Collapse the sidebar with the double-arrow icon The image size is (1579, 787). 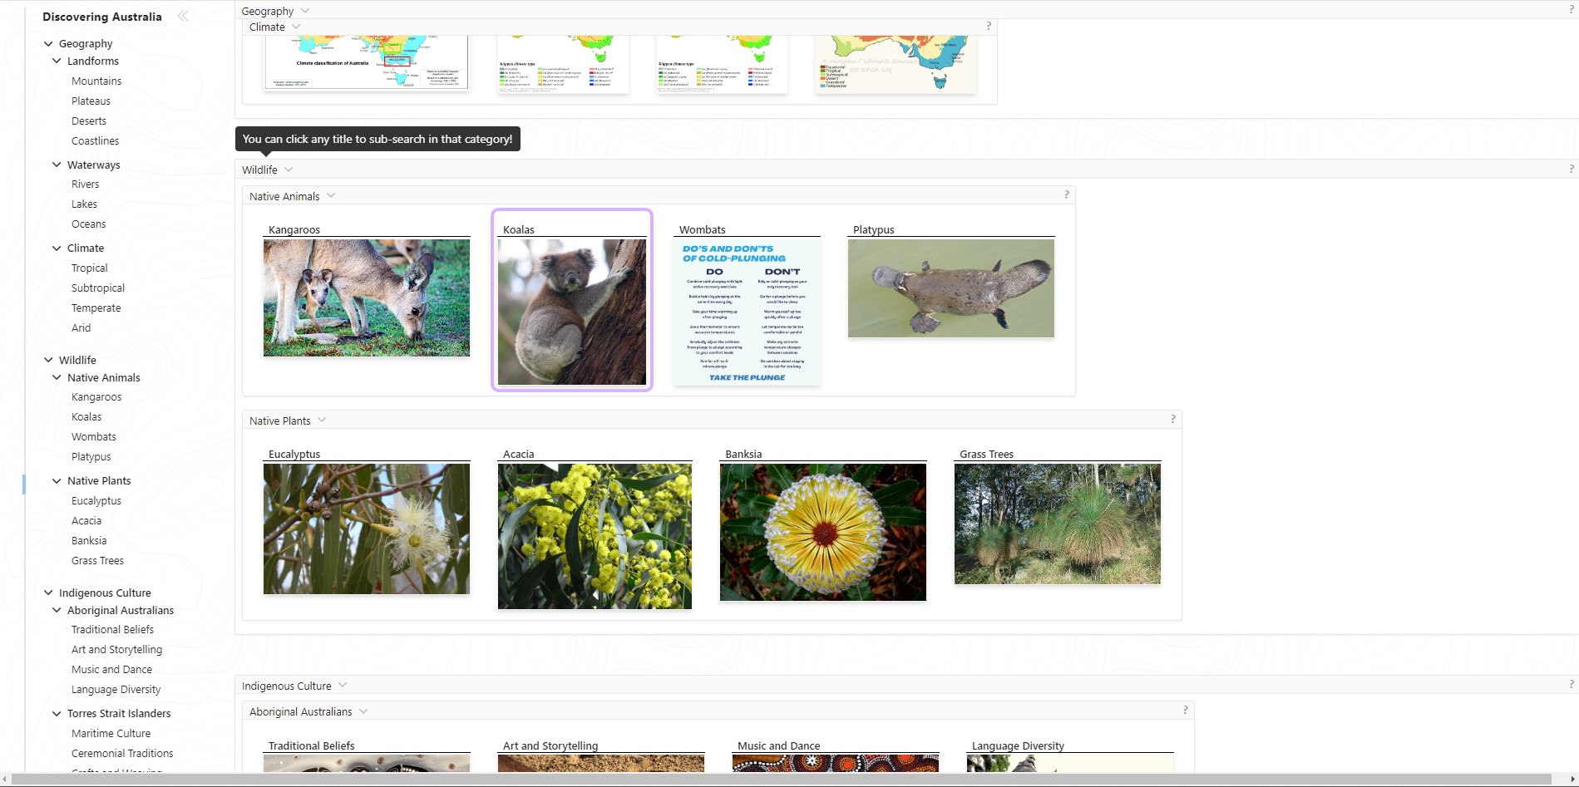click(183, 16)
